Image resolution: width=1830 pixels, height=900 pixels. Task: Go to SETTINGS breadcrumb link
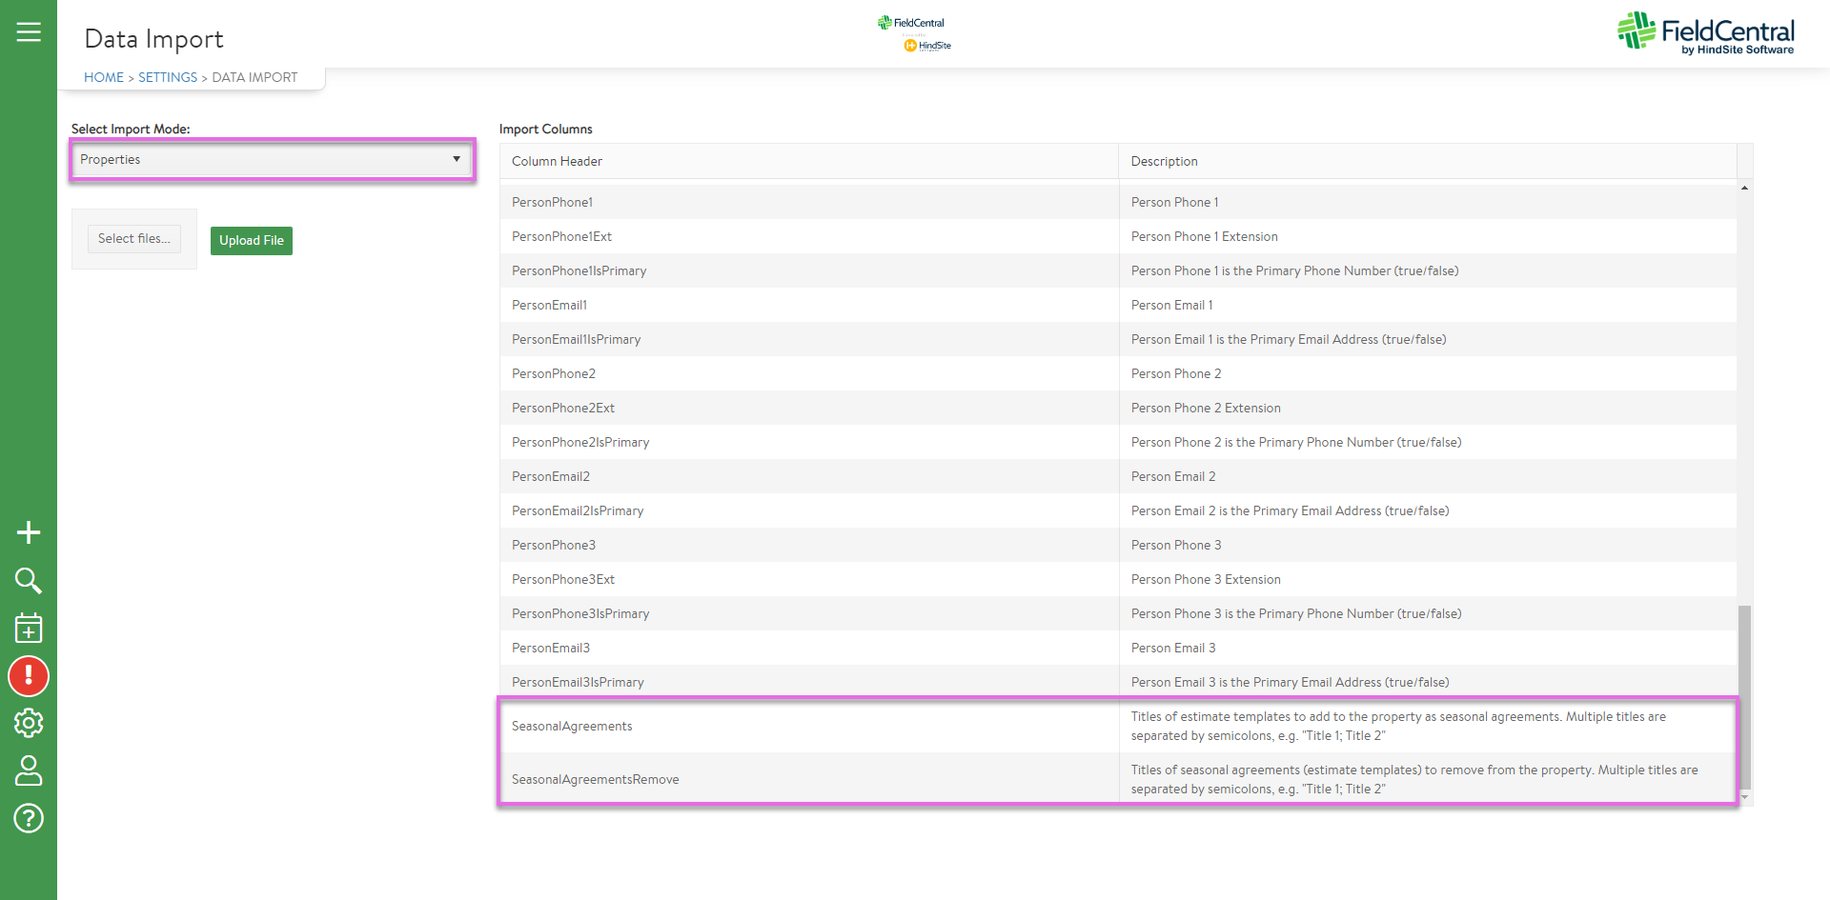click(x=168, y=77)
